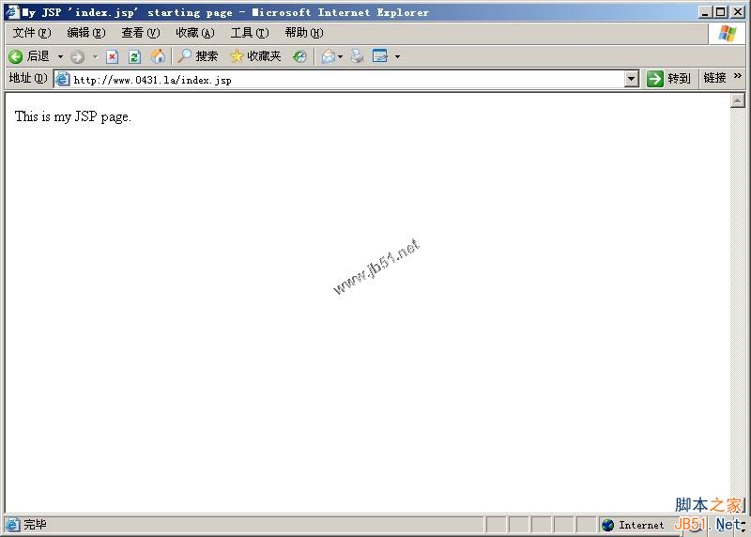The image size is (751, 537).
Task: Expand the Back button history dropdown arrow
Action: (61, 56)
